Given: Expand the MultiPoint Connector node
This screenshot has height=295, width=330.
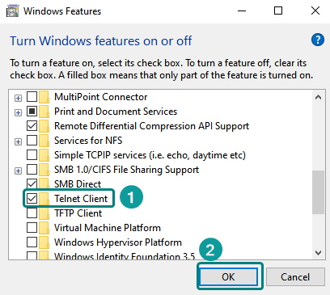Looking at the screenshot, I should 18,98.
